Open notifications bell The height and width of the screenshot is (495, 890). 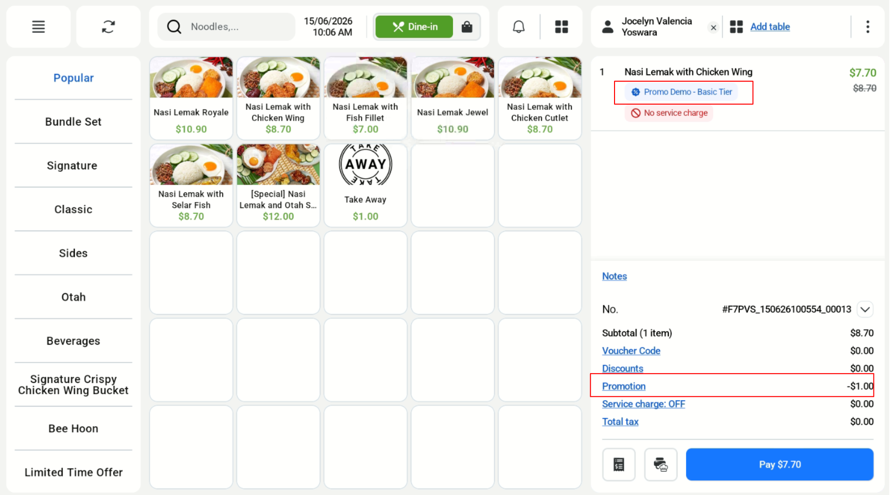pos(519,27)
